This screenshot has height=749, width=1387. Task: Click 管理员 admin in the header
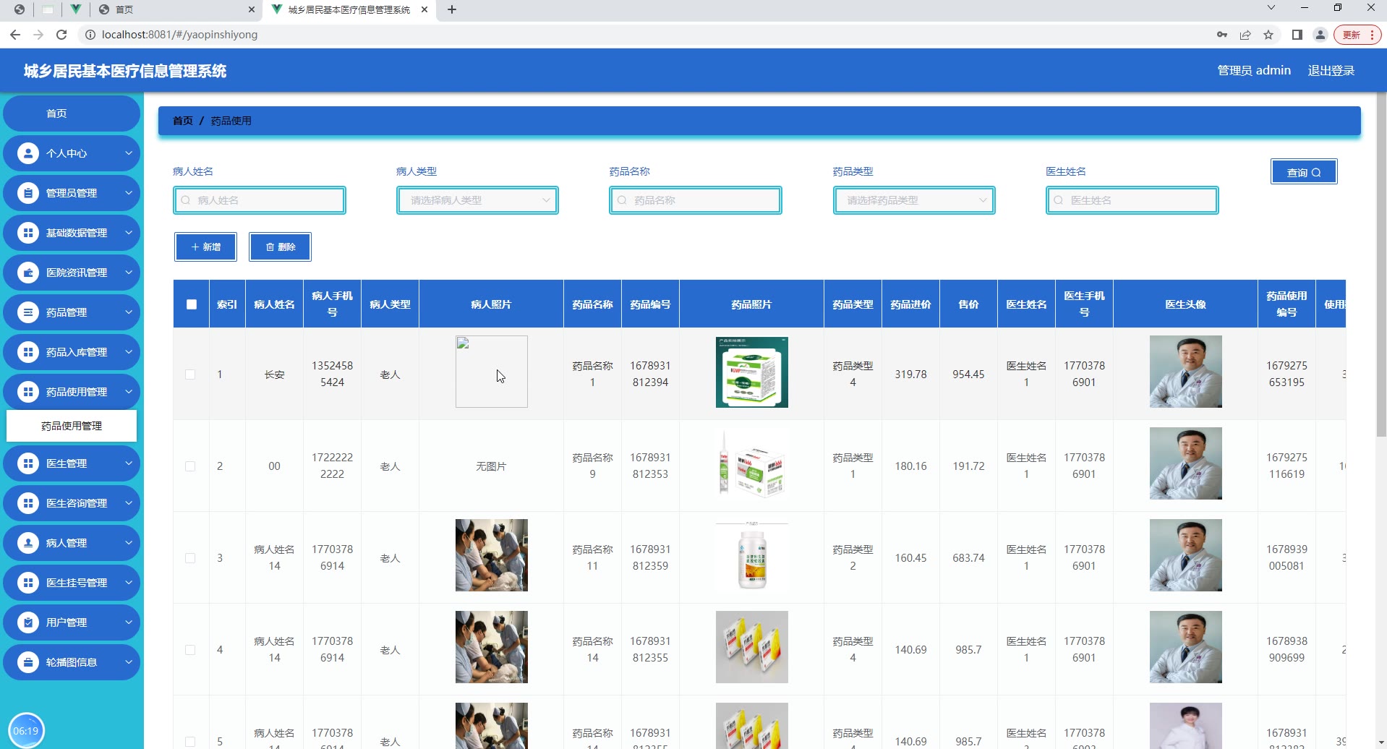pyautogui.click(x=1254, y=70)
